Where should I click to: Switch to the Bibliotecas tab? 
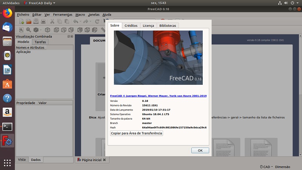click(x=168, y=26)
